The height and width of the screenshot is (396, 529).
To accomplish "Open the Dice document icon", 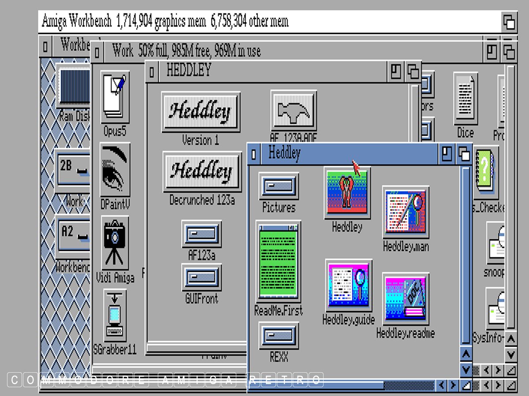I will click(x=466, y=99).
